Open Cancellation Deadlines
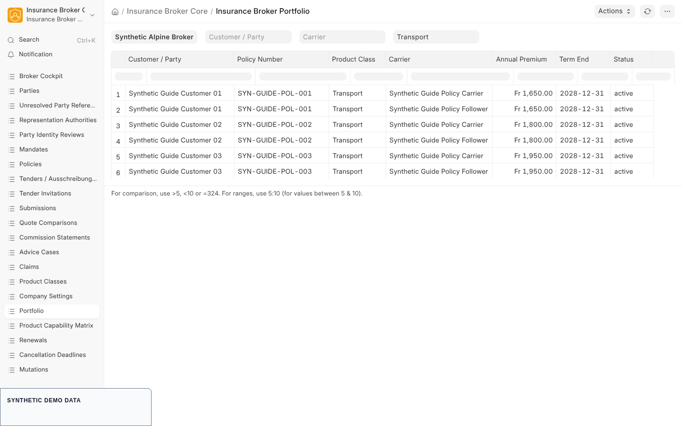 click(x=52, y=355)
